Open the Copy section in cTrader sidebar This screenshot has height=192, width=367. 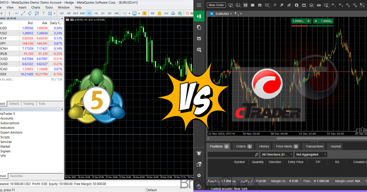click(199, 27)
